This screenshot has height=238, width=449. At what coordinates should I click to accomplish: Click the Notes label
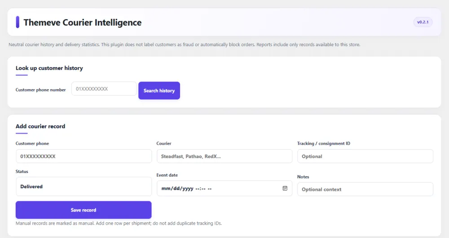(303, 177)
